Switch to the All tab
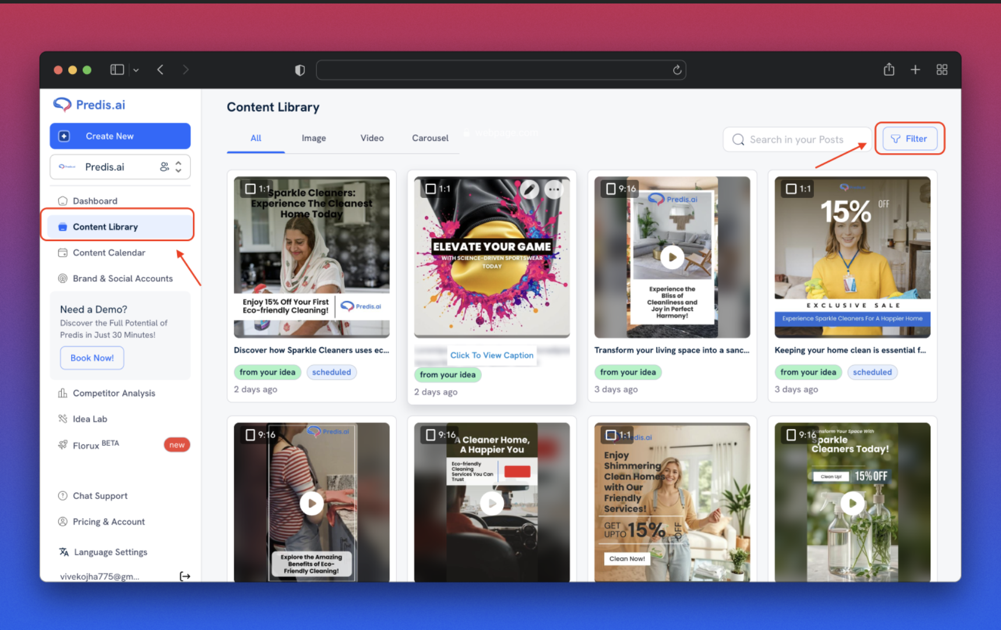 pyautogui.click(x=256, y=138)
